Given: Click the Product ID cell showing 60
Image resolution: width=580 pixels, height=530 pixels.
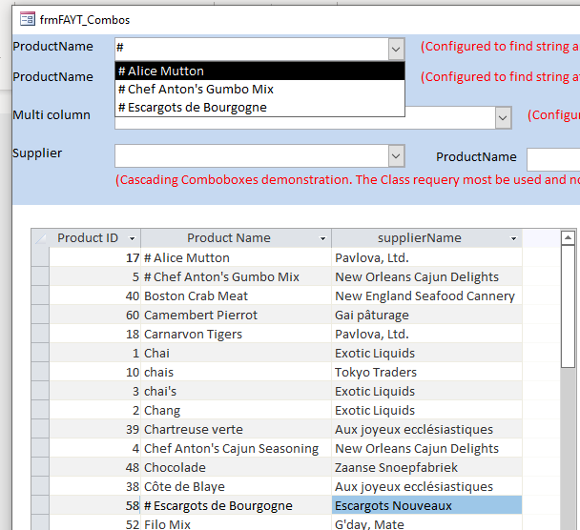Looking at the screenshot, I should [x=94, y=315].
